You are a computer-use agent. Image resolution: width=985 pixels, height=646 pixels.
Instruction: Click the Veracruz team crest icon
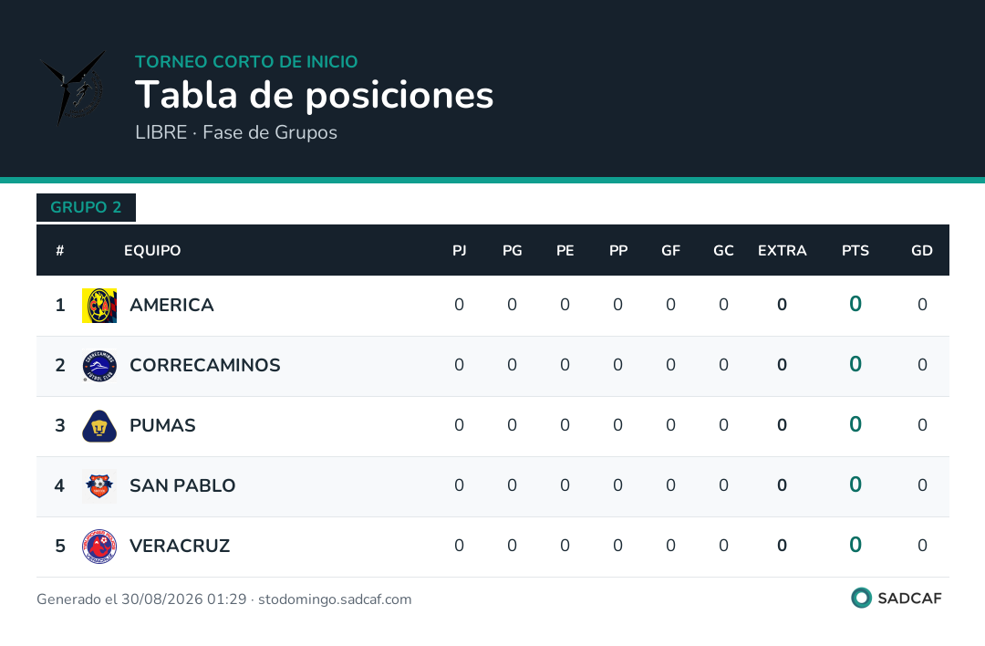(x=99, y=547)
